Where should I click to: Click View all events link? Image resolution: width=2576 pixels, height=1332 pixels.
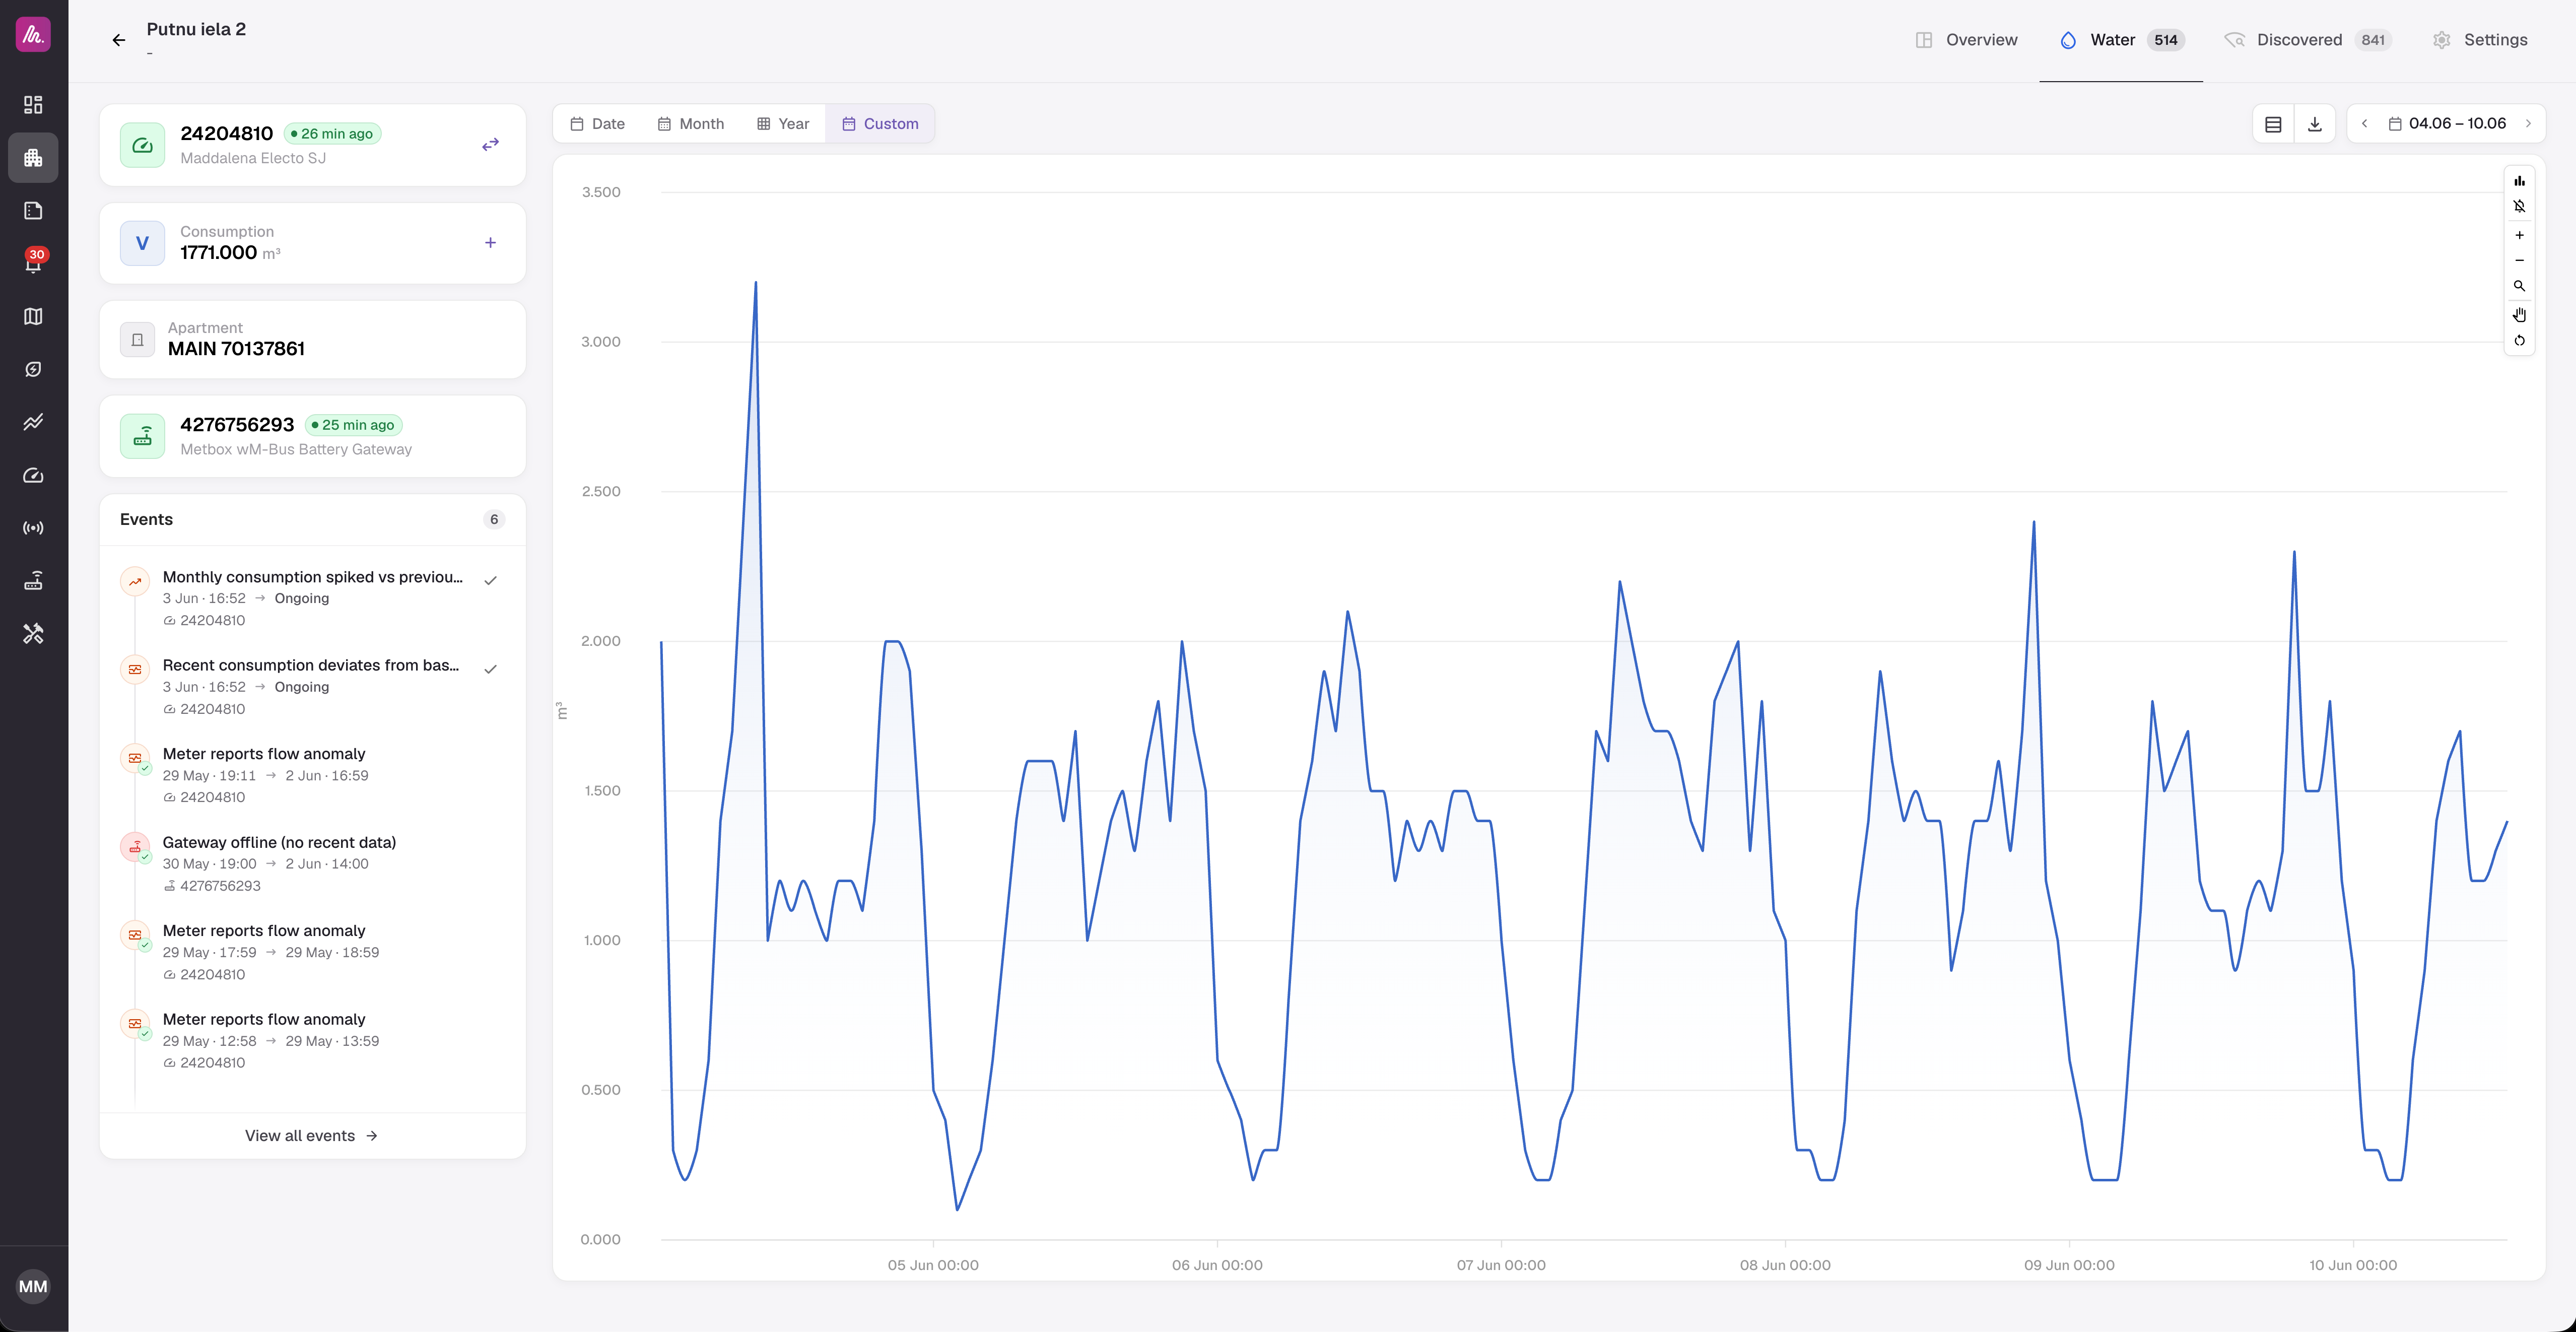(x=312, y=1136)
